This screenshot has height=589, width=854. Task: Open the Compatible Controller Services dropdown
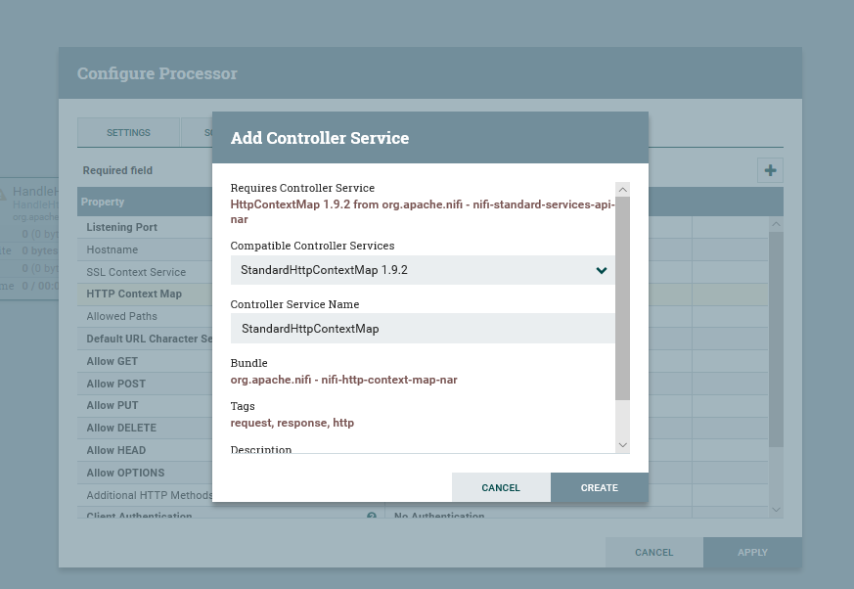tap(423, 270)
